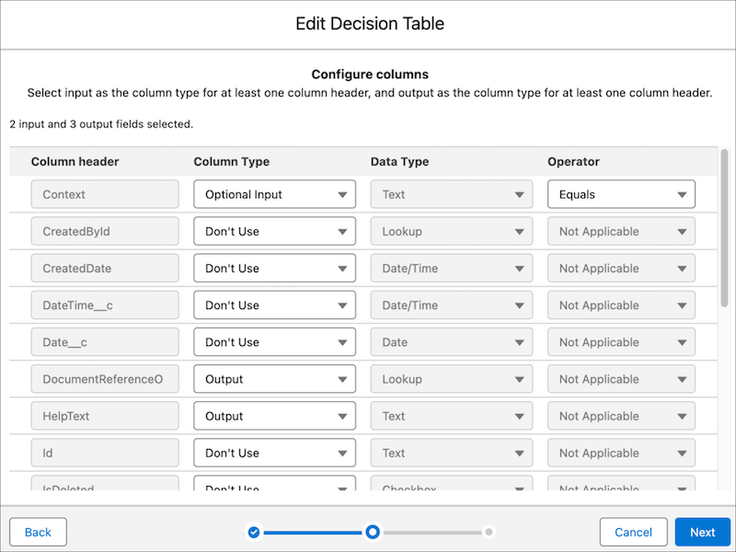Open Not Applicable operator for DocumentReferenceO row
This screenshot has width=736, height=552.
(x=621, y=379)
